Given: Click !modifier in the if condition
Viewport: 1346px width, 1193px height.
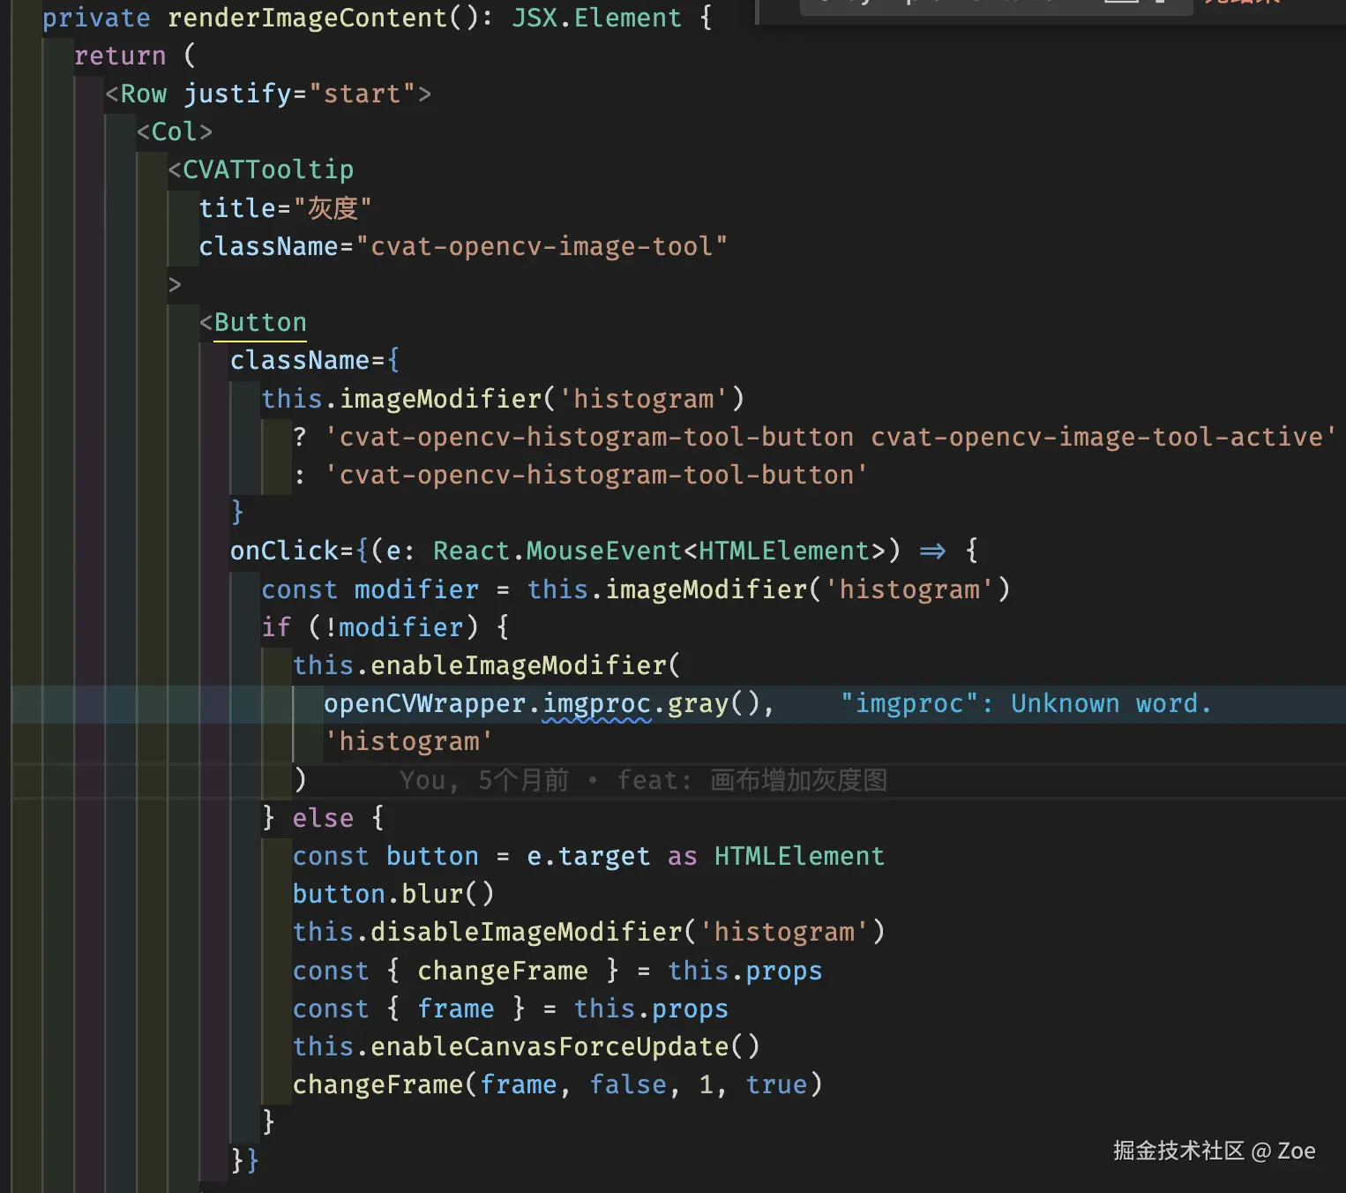Looking at the screenshot, I should click(x=393, y=627).
